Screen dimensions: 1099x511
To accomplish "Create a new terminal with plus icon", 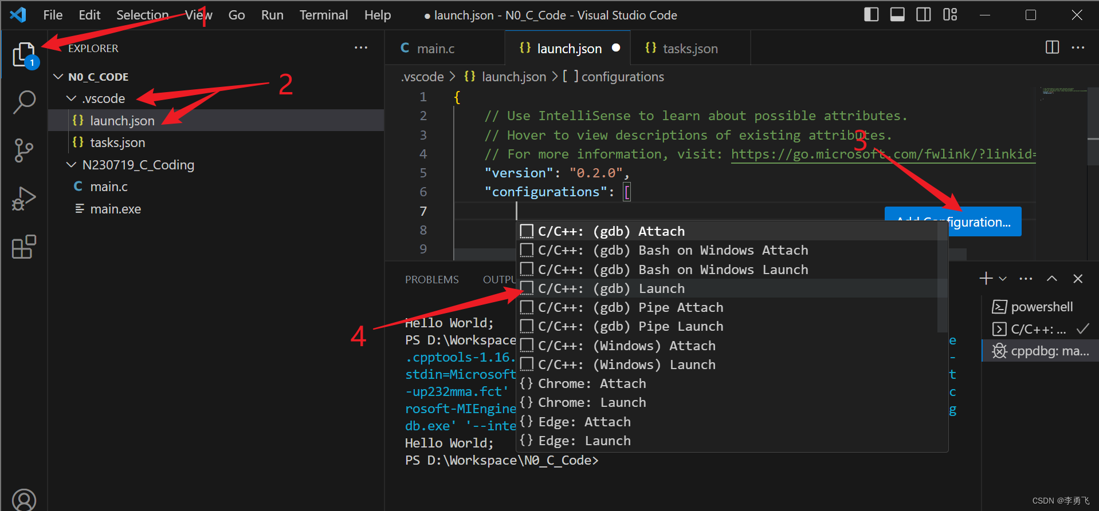I will (986, 279).
